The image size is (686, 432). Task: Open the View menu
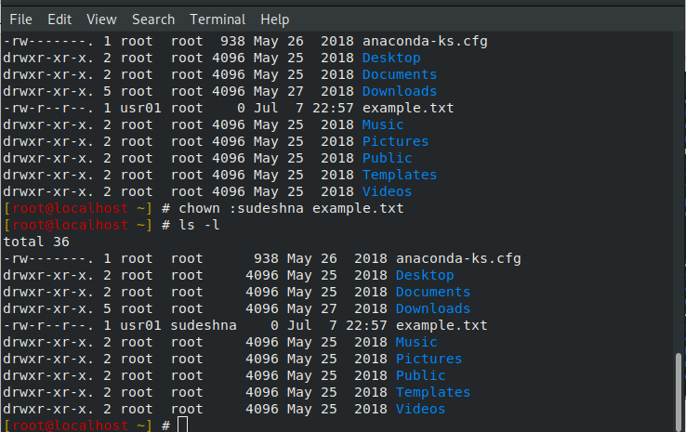click(101, 19)
